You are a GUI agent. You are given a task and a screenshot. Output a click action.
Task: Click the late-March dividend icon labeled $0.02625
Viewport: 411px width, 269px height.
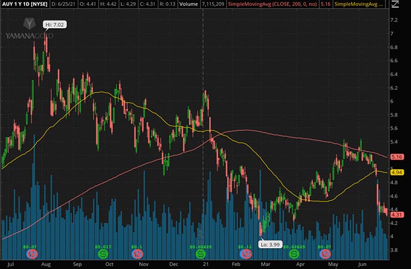[294, 254]
